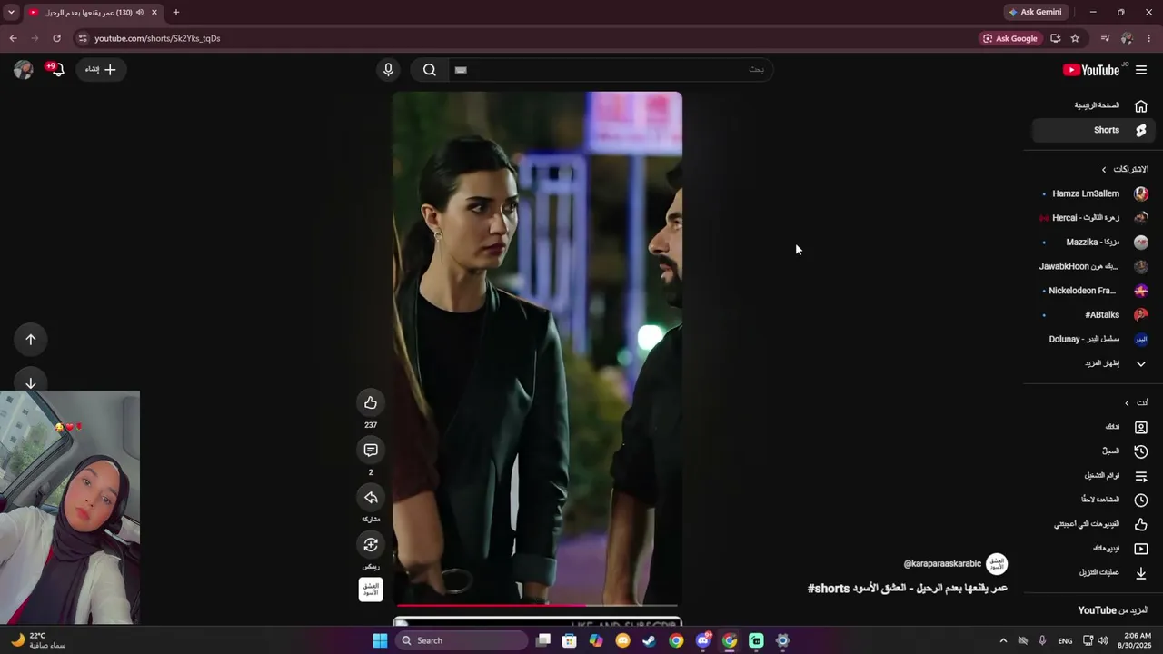Start voice search with the microphone icon

(388, 70)
